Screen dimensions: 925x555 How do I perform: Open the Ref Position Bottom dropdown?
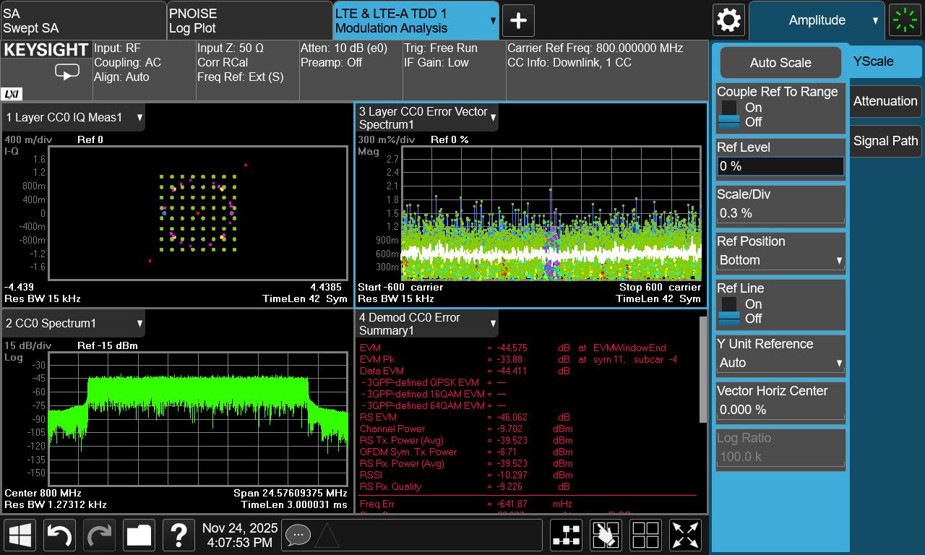[x=780, y=260]
